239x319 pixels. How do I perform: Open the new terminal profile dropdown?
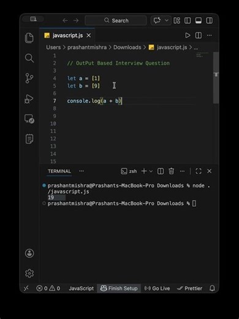pyautogui.click(x=151, y=171)
